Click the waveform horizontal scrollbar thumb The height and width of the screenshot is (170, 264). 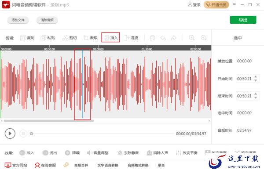49,121
